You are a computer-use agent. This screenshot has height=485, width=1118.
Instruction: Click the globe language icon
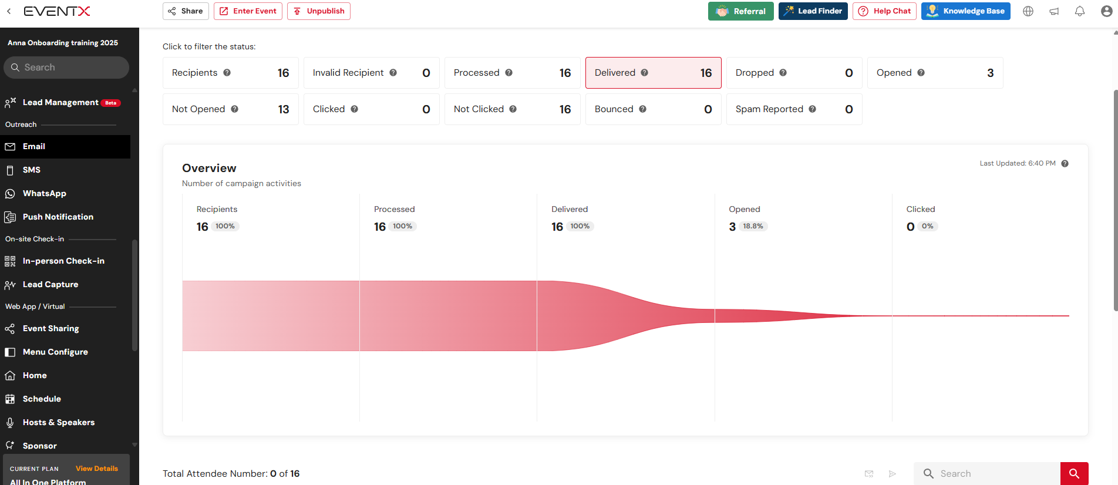[x=1028, y=11]
